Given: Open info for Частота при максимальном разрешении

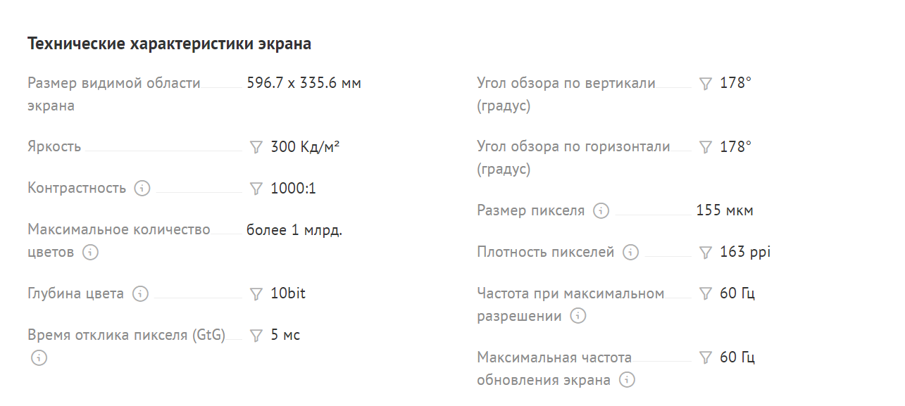Looking at the screenshot, I should pos(578,316).
